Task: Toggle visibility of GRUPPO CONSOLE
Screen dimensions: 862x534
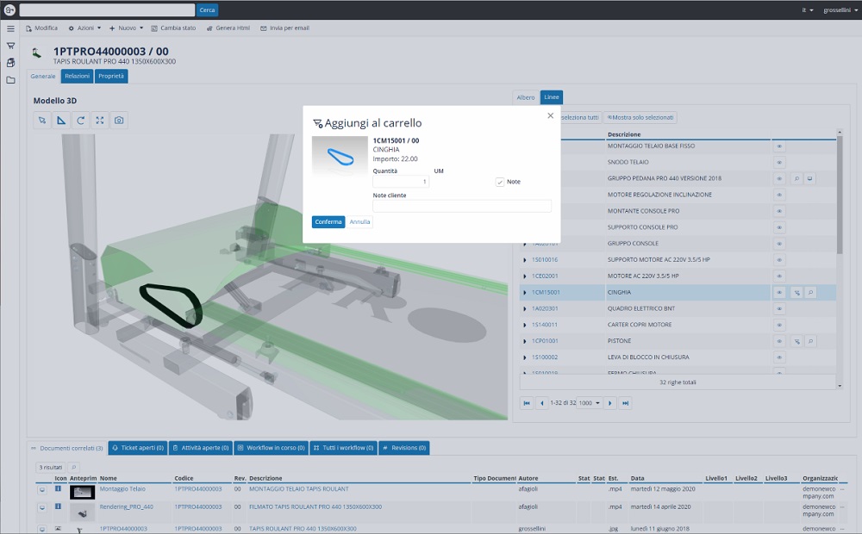Action: click(779, 244)
